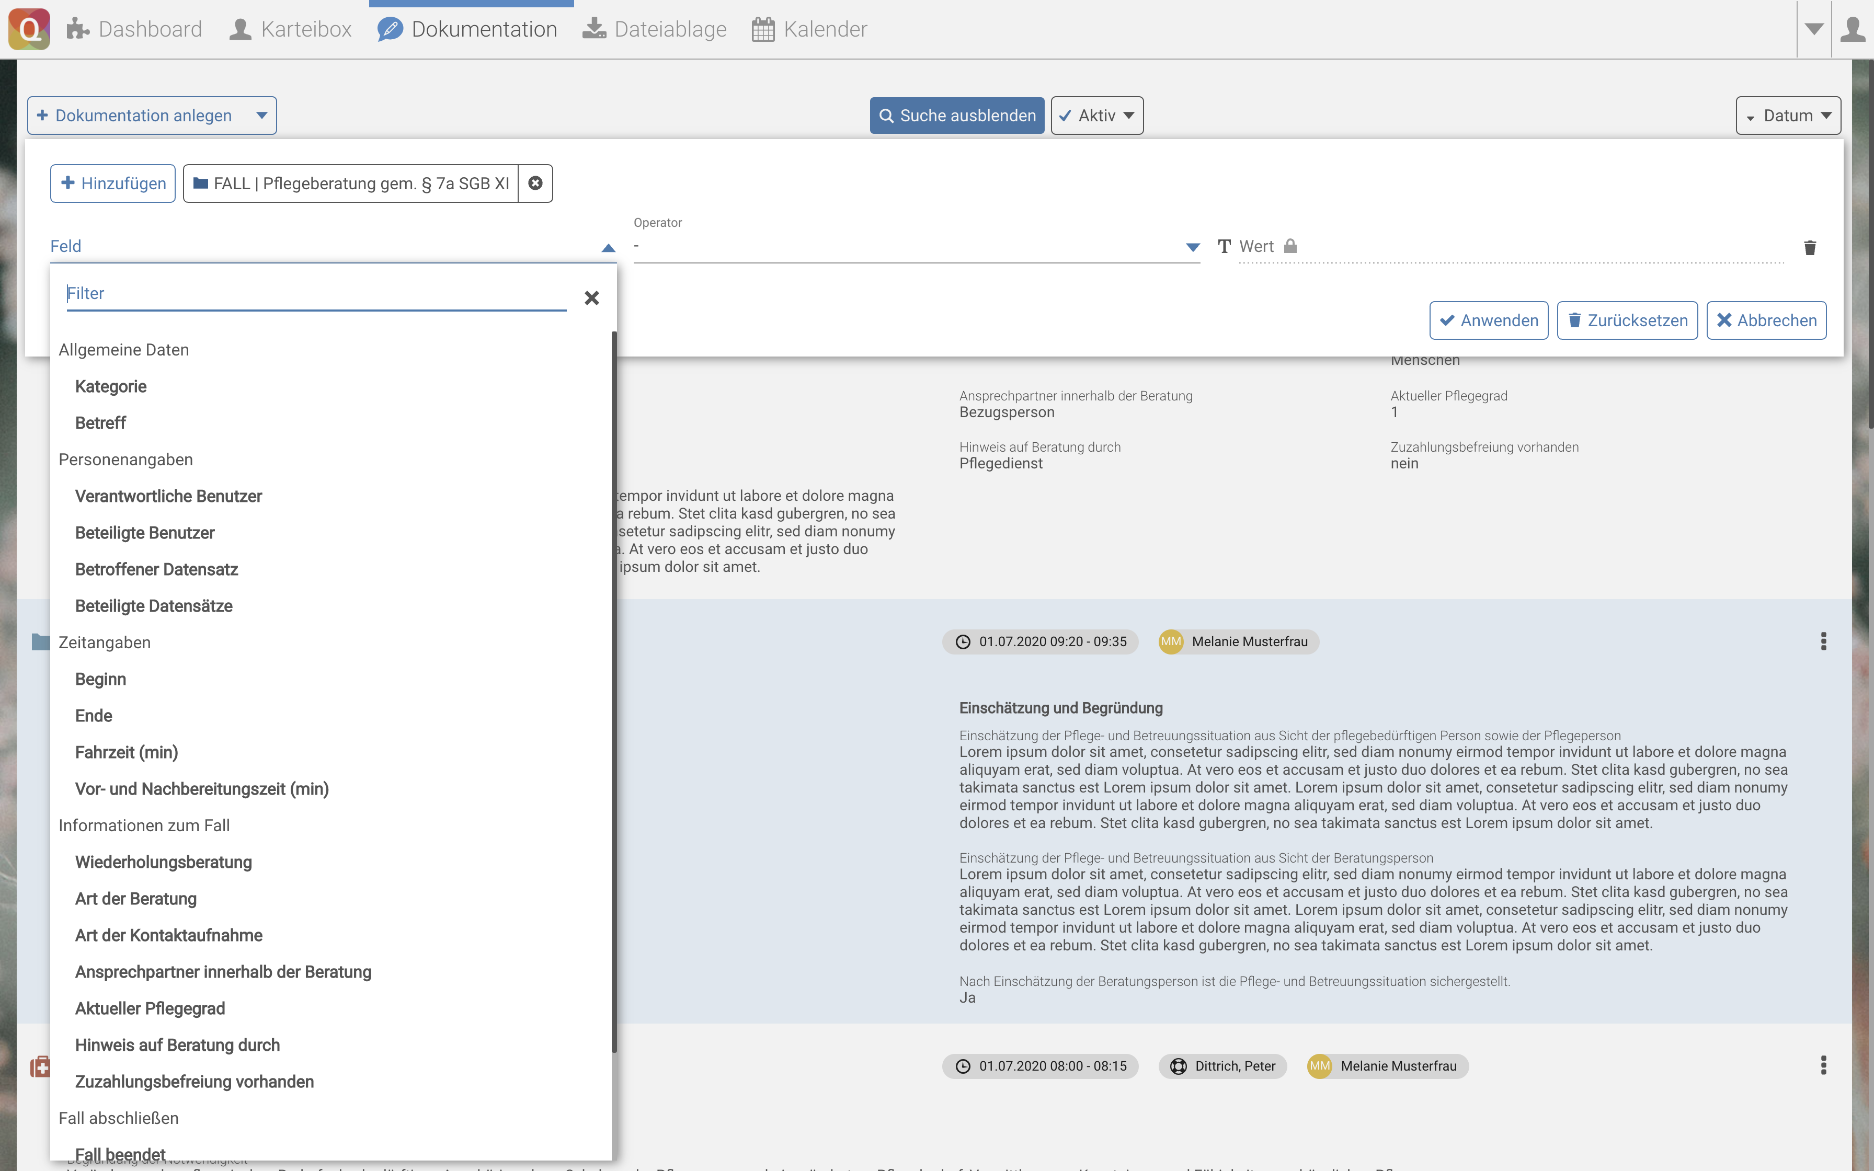Clear the Filter field with X icon
The height and width of the screenshot is (1171, 1874).
(x=591, y=298)
